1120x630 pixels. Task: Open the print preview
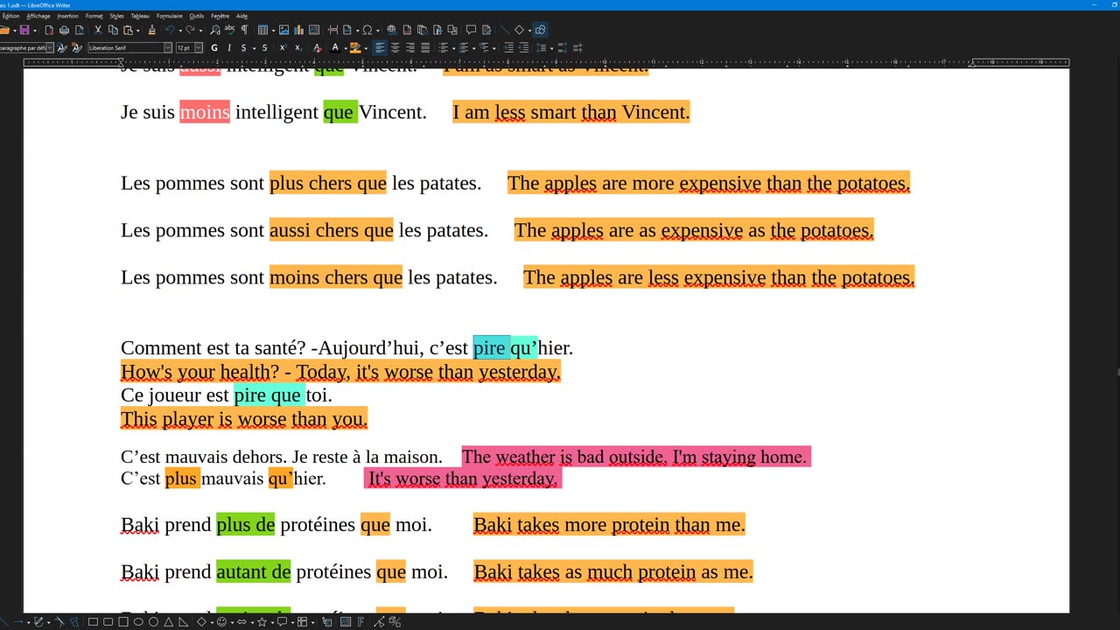click(x=80, y=30)
